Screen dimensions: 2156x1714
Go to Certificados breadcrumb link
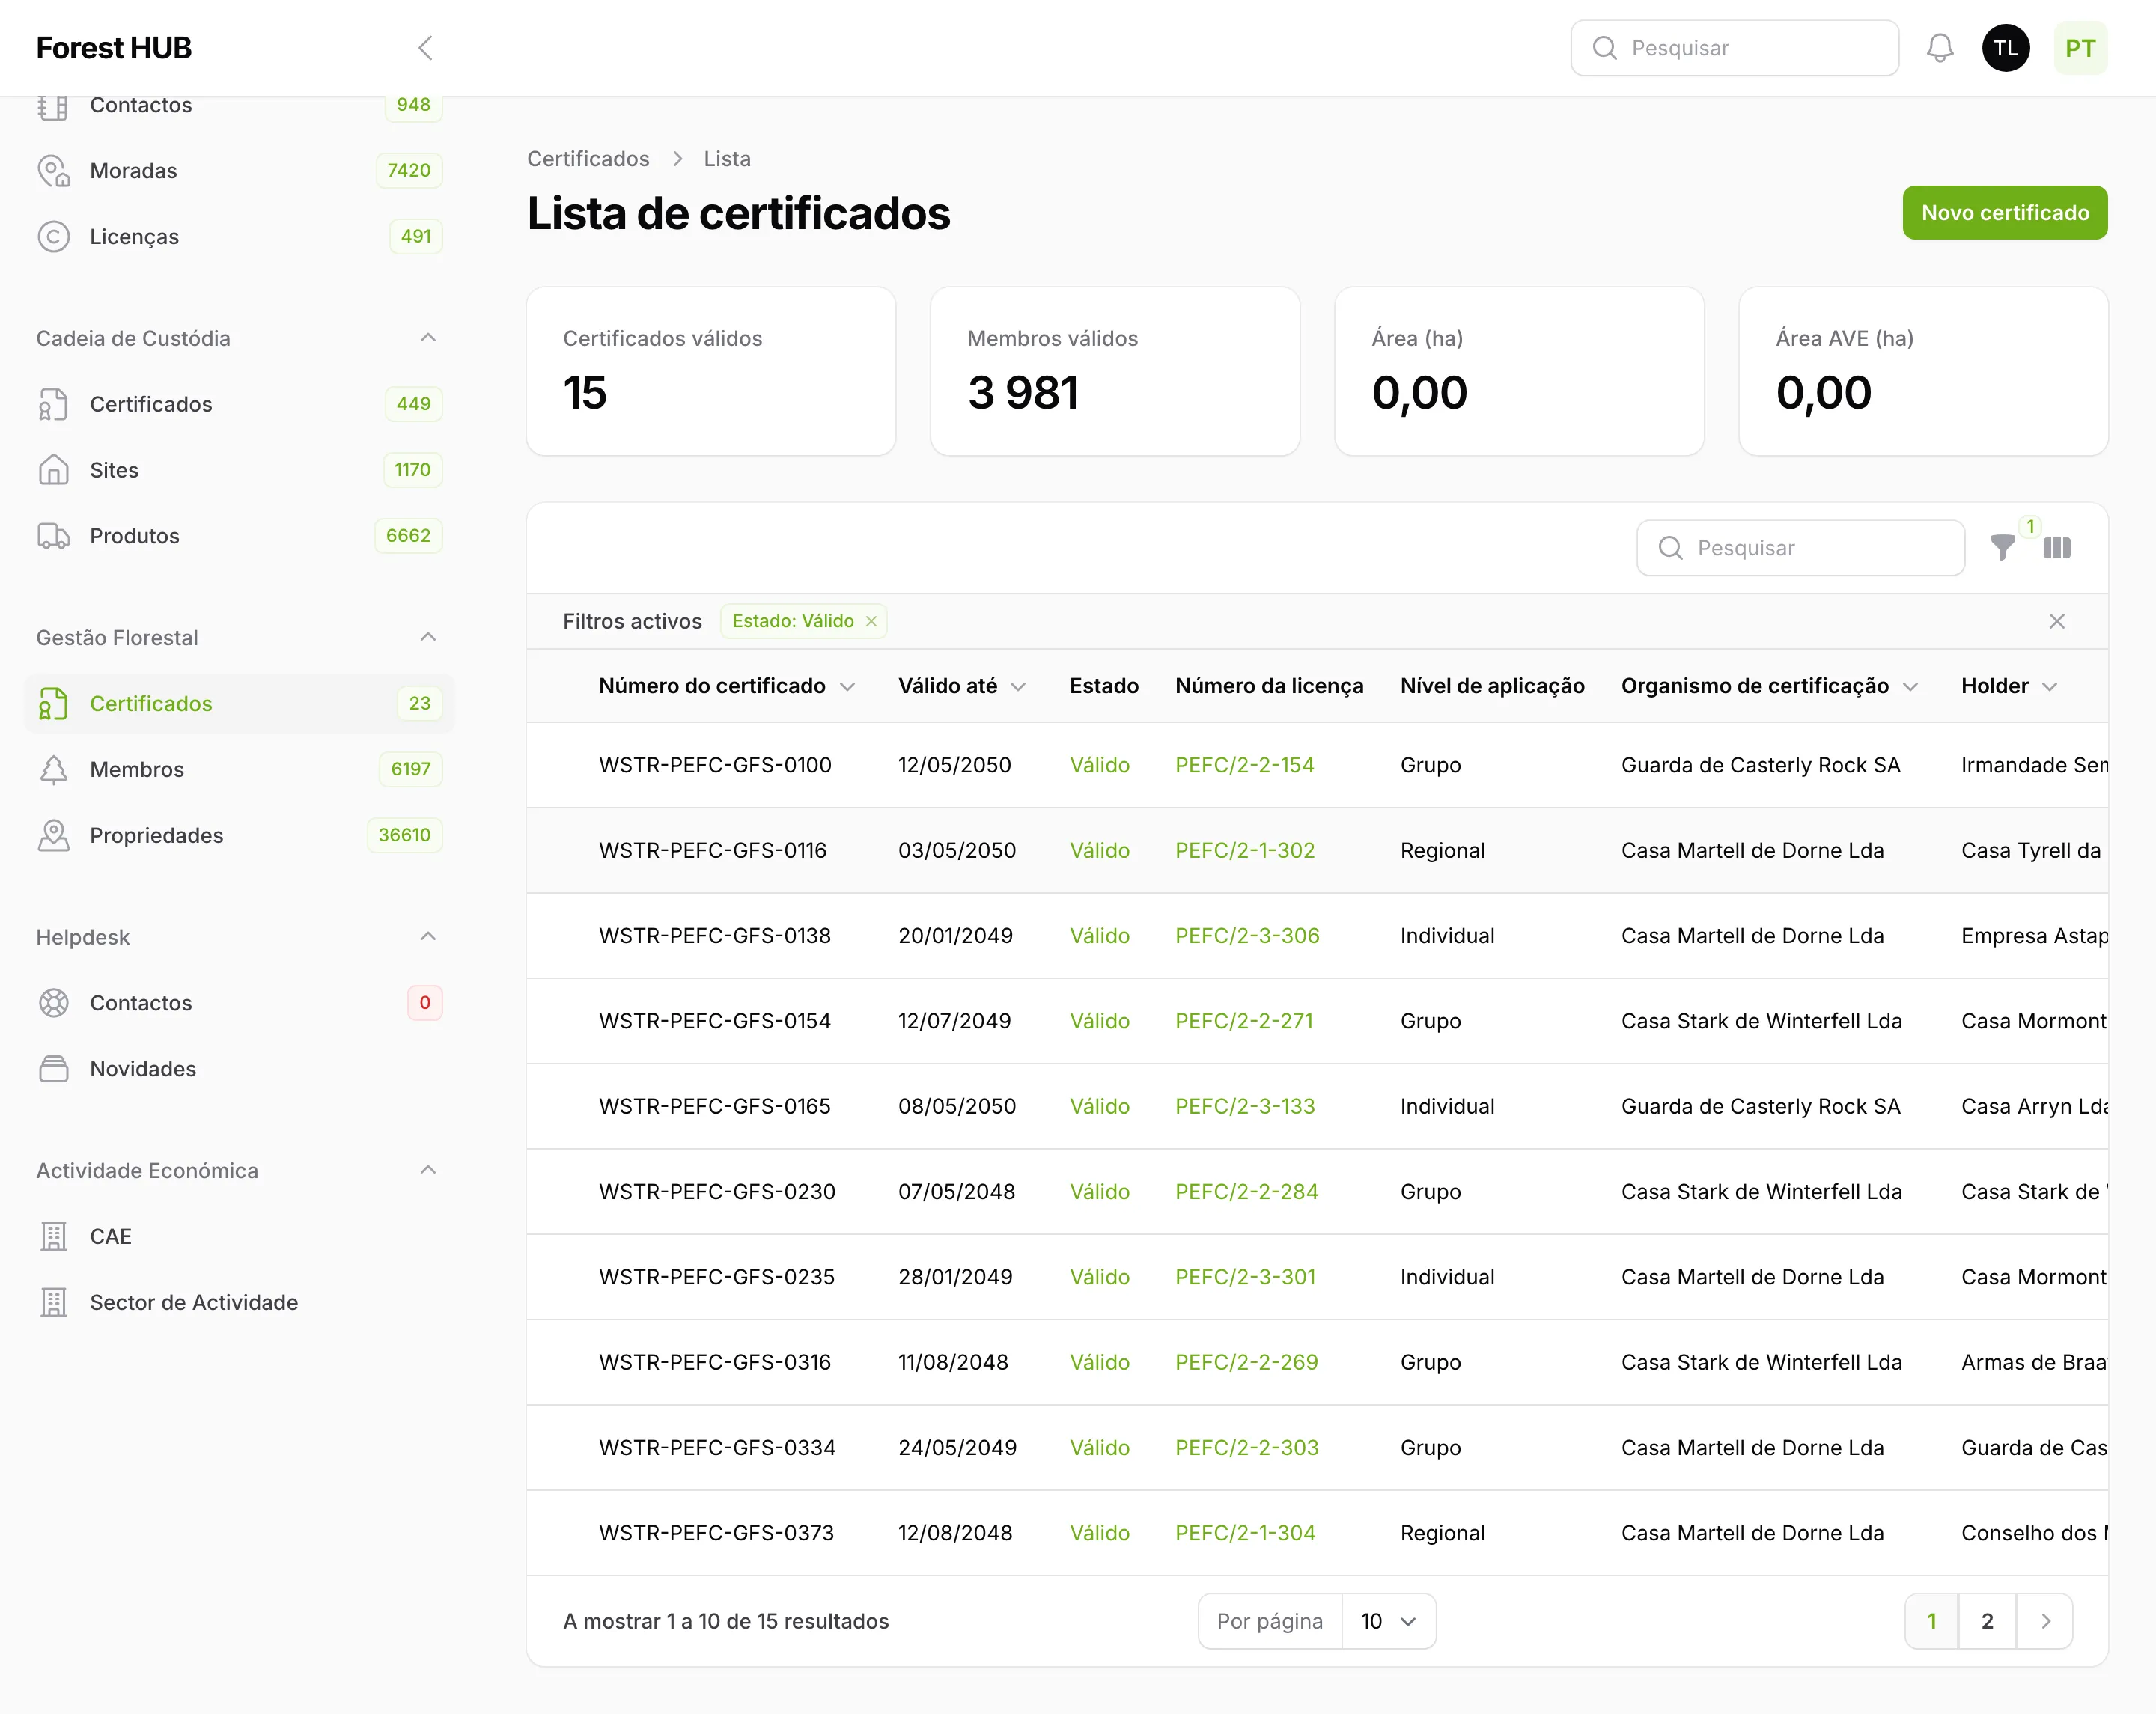point(588,159)
